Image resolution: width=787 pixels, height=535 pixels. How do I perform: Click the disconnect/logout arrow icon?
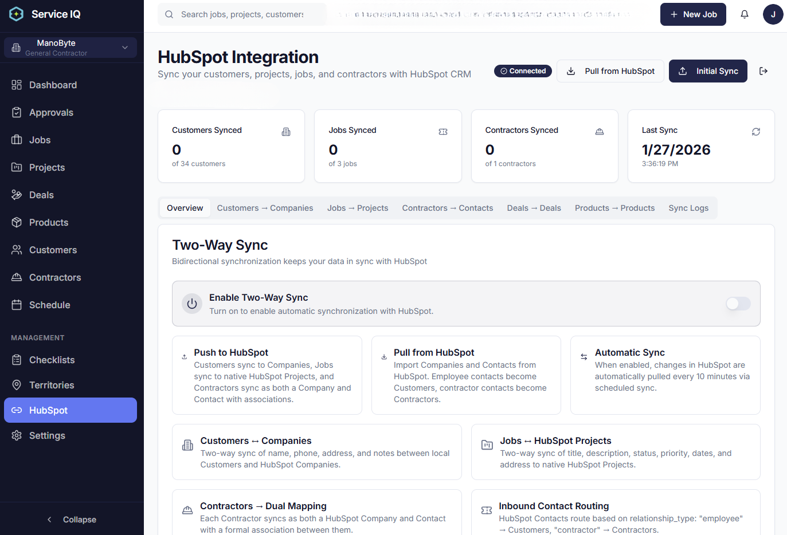point(763,71)
